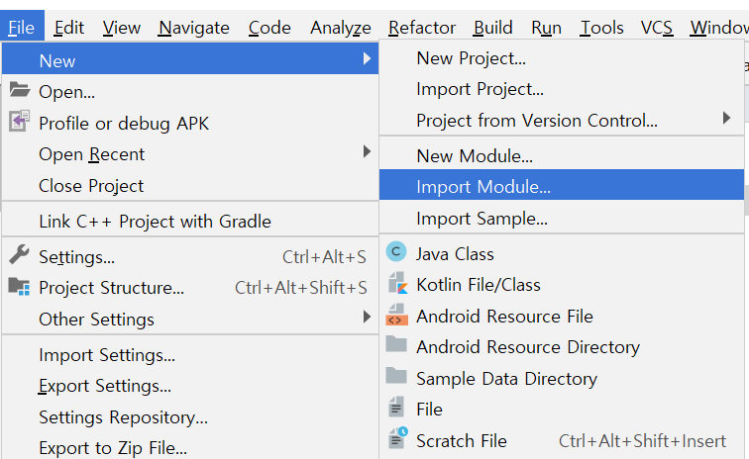The image size is (749, 459).
Task: Click the Profile or debug APK icon
Action: pos(19,122)
